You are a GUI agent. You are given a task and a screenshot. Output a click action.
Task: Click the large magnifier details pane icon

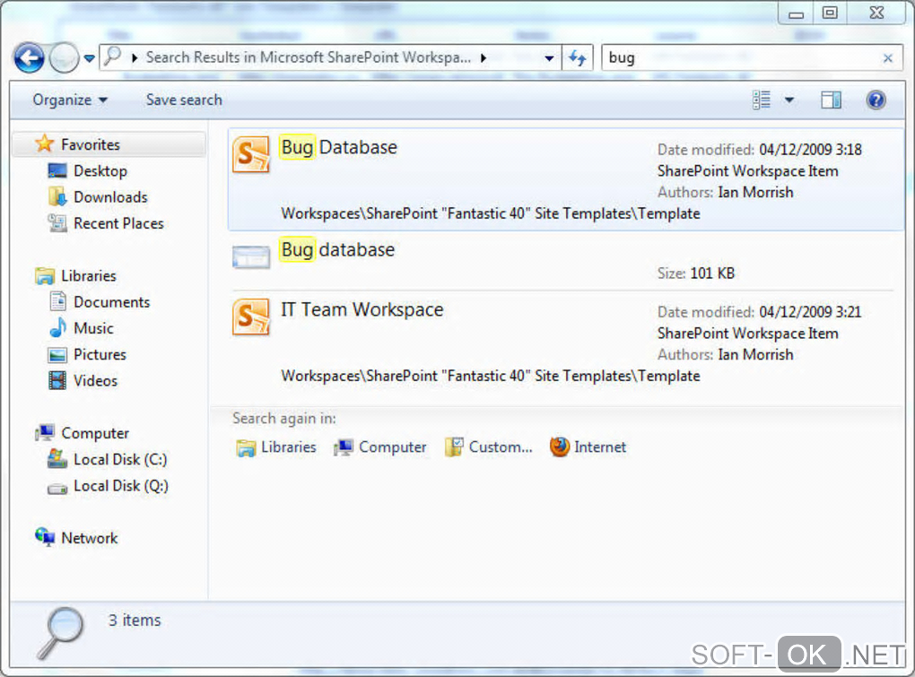(x=60, y=633)
